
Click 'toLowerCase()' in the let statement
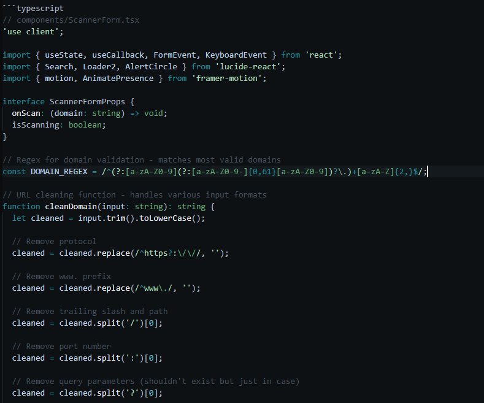pyautogui.click(x=170, y=218)
